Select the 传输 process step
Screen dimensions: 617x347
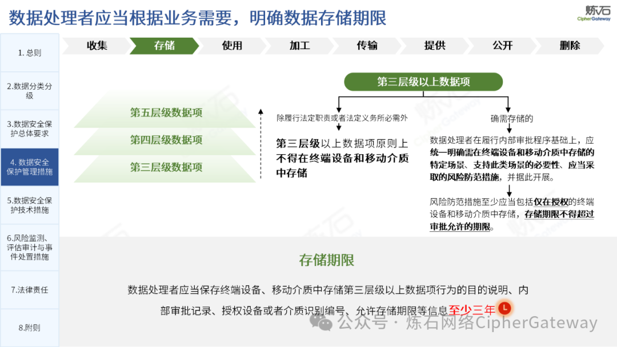[x=367, y=46]
